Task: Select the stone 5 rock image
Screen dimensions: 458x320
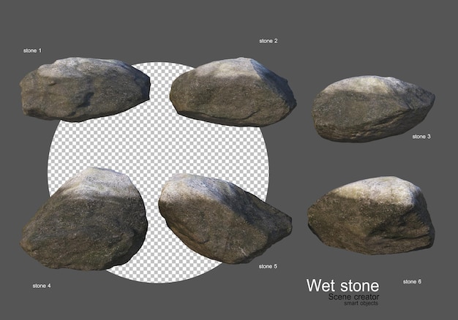Action: tap(225, 218)
